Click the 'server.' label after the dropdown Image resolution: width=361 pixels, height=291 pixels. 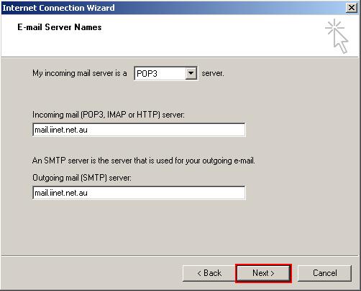click(x=213, y=73)
